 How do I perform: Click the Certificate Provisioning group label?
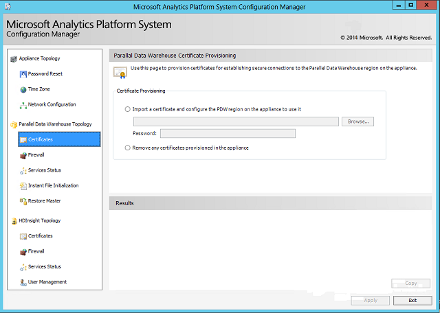point(141,91)
